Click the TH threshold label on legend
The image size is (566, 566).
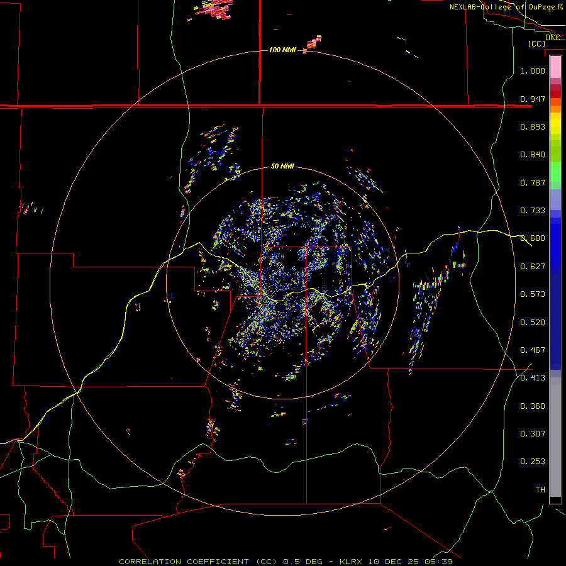[x=540, y=490]
